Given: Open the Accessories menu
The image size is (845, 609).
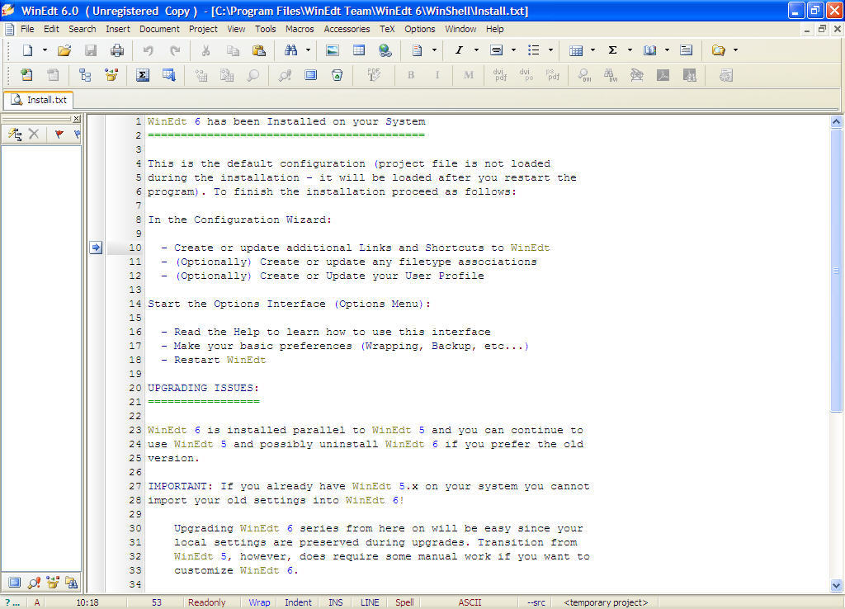Looking at the screenshot, I should [347, 29].
